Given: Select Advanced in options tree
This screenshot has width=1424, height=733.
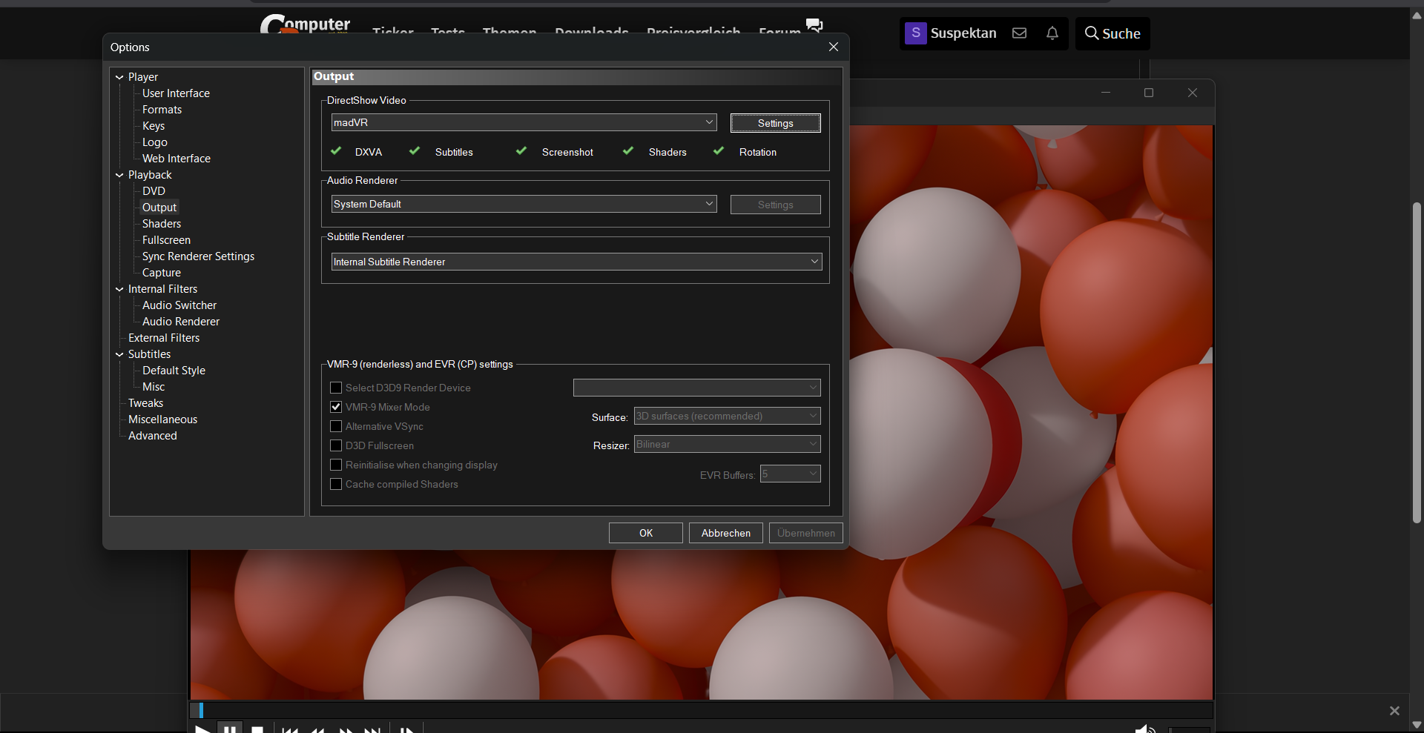Looking at the screenshot, I should pyautogui.click(x=152, y=436).
